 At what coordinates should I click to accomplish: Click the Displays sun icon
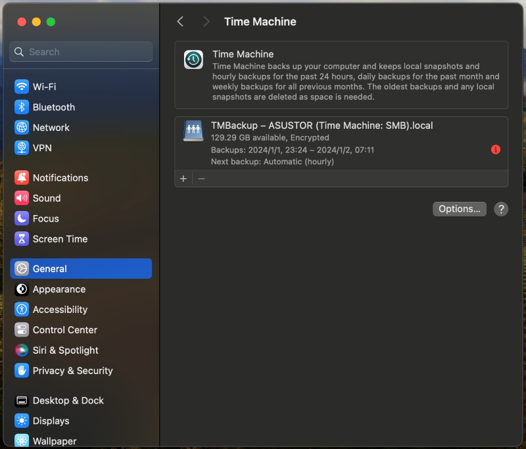(22, 421)
